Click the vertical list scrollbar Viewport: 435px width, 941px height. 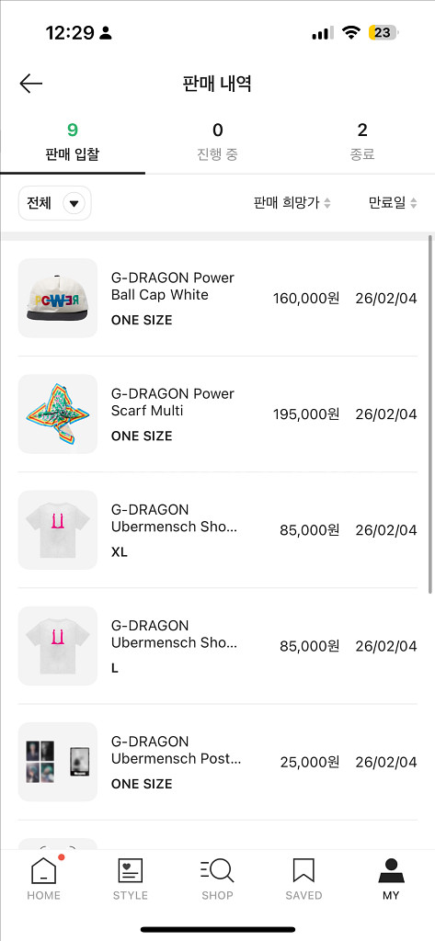pos(430,414)
